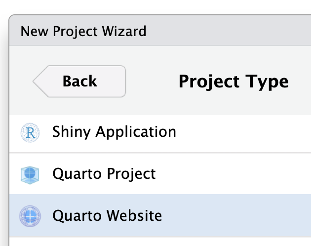Click the New Project Wizard title bar
The width and height of the screenshot is (311, 246).
point(160,31)
